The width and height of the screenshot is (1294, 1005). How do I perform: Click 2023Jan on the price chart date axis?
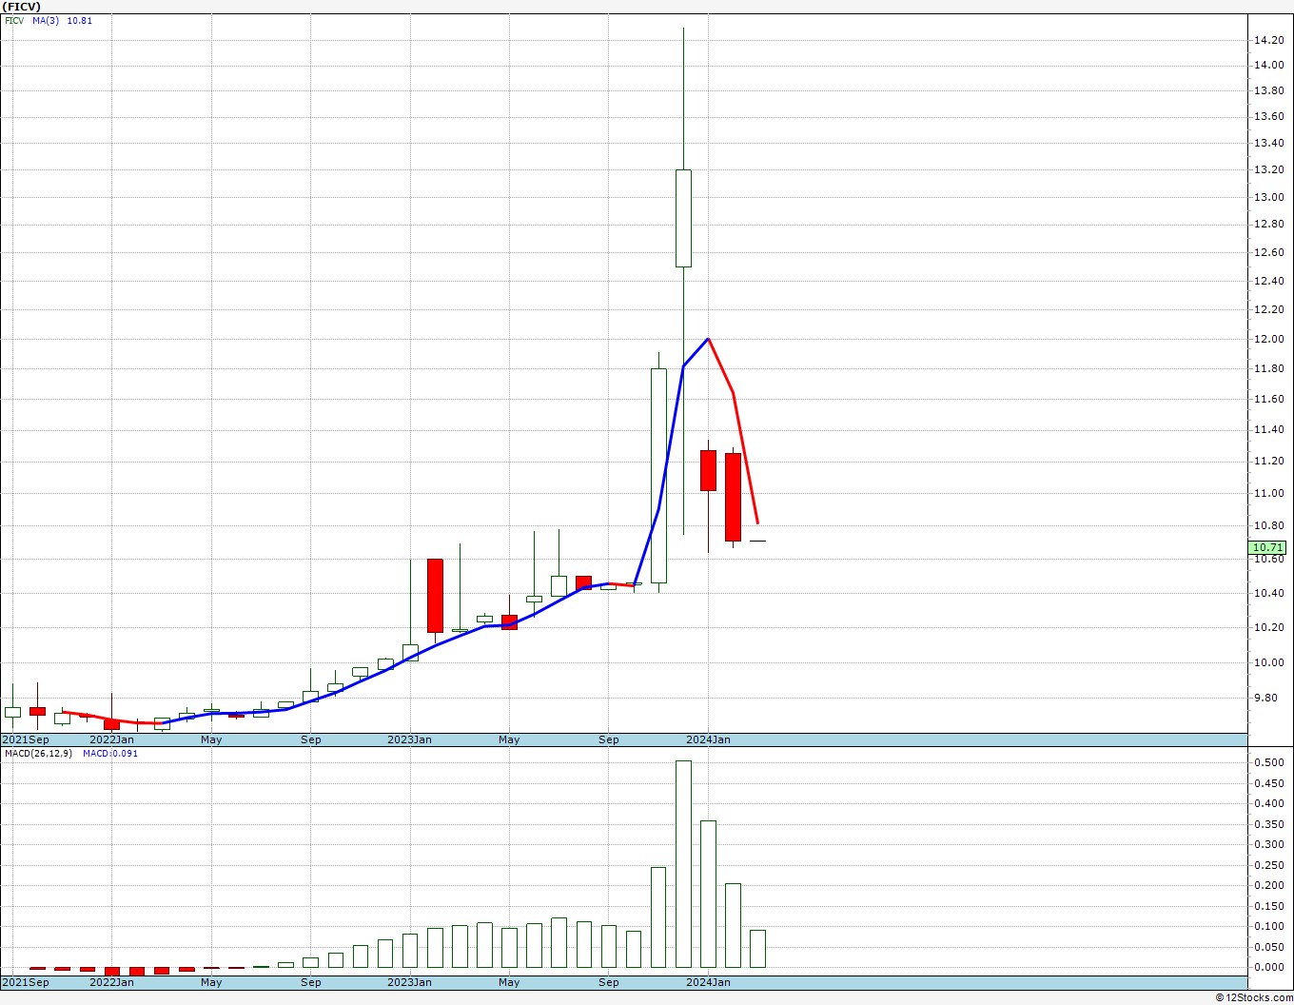click(409, 739)
